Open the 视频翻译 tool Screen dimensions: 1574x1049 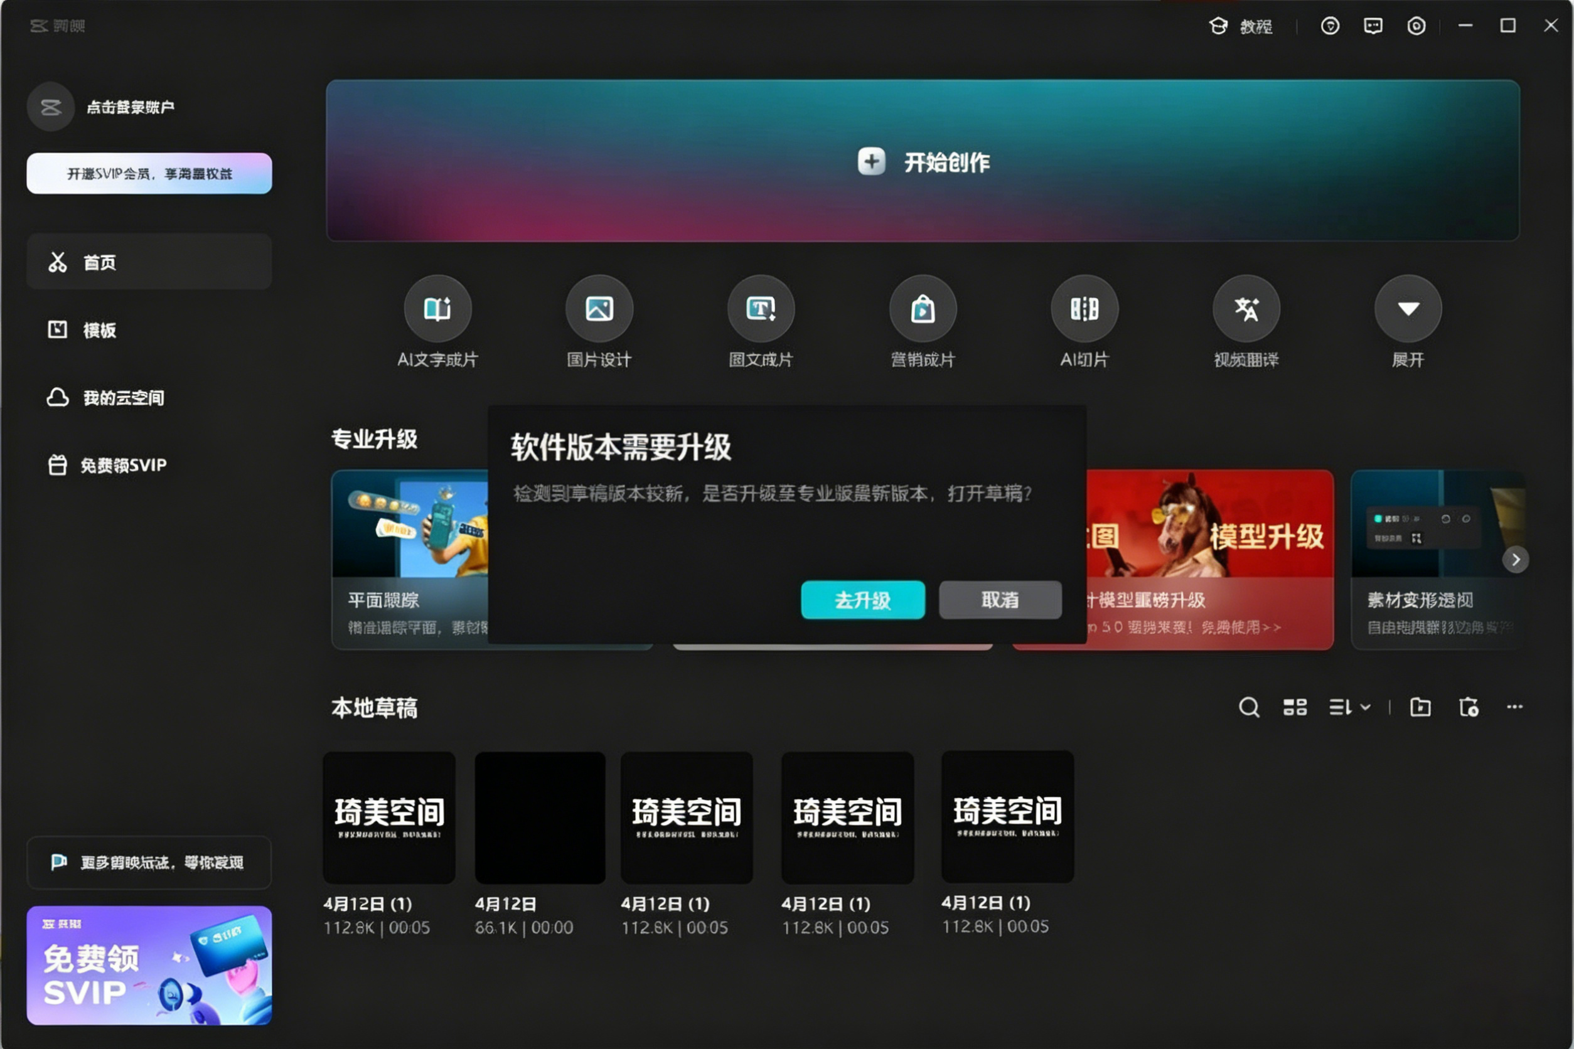[1246, 309]
